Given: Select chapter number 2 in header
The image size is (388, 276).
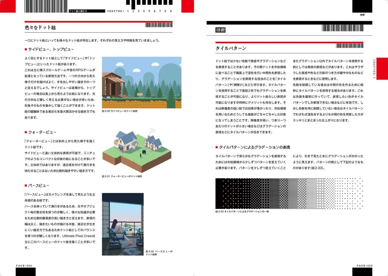Looking at the screenshot, I should click(133, 11).
